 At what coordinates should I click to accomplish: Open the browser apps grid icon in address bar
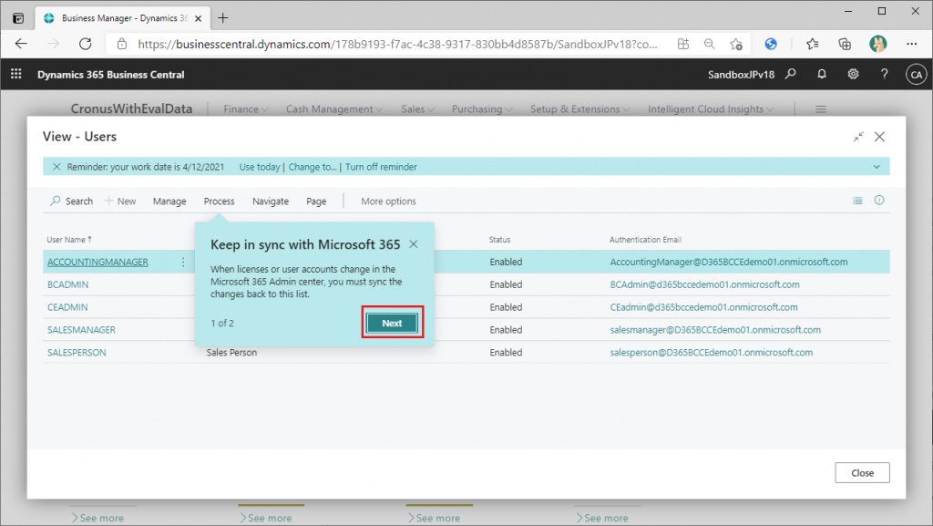coord(683,44)
